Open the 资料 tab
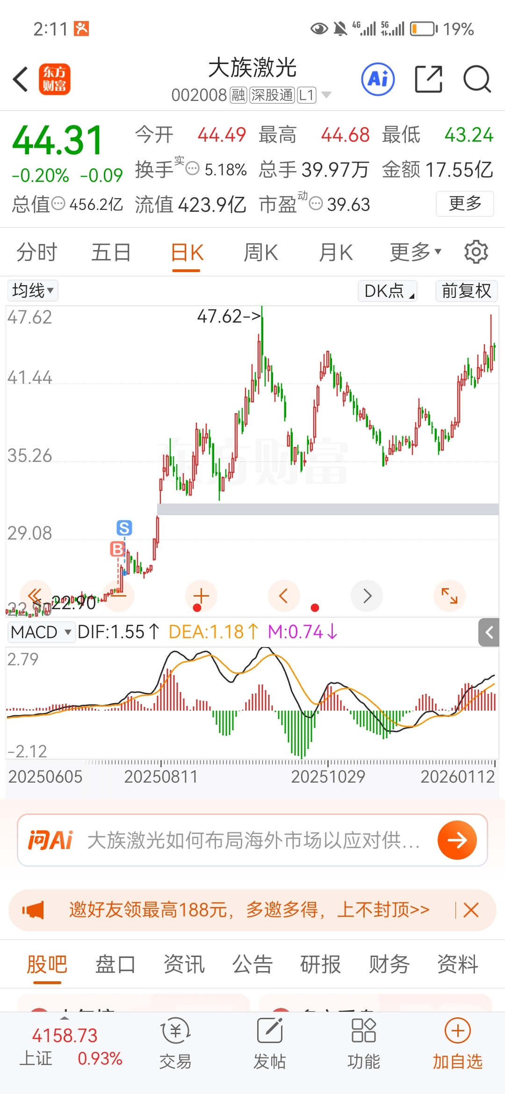The image size is (505, 1094). 458,964
